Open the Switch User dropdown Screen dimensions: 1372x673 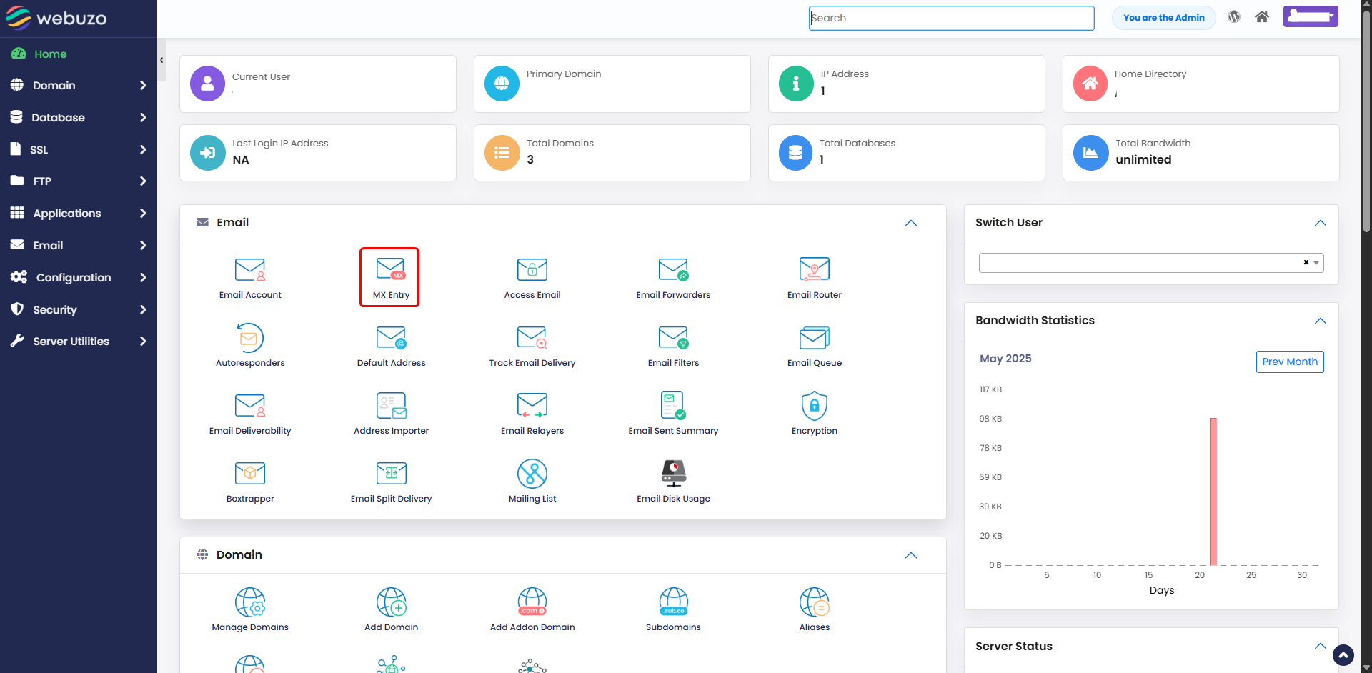(1151, 263)
